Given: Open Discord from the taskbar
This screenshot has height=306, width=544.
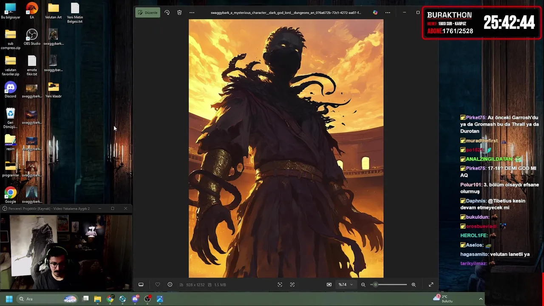Looking at the screenshot, I should 135,299.
